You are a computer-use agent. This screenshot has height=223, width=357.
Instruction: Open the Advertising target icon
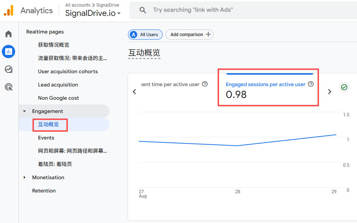tap(8, 87)
